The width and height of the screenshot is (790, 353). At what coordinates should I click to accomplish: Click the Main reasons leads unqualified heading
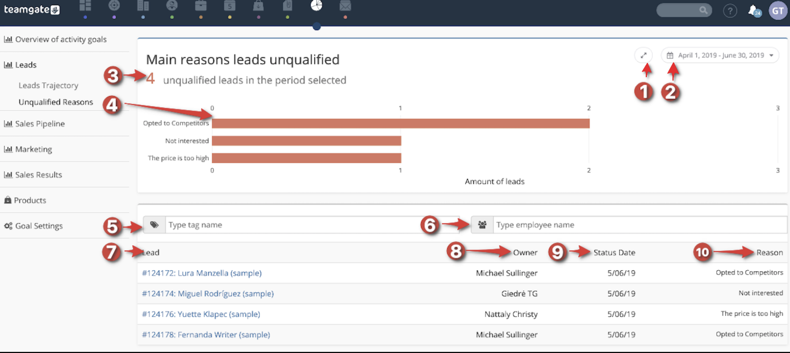coord(243,60)
